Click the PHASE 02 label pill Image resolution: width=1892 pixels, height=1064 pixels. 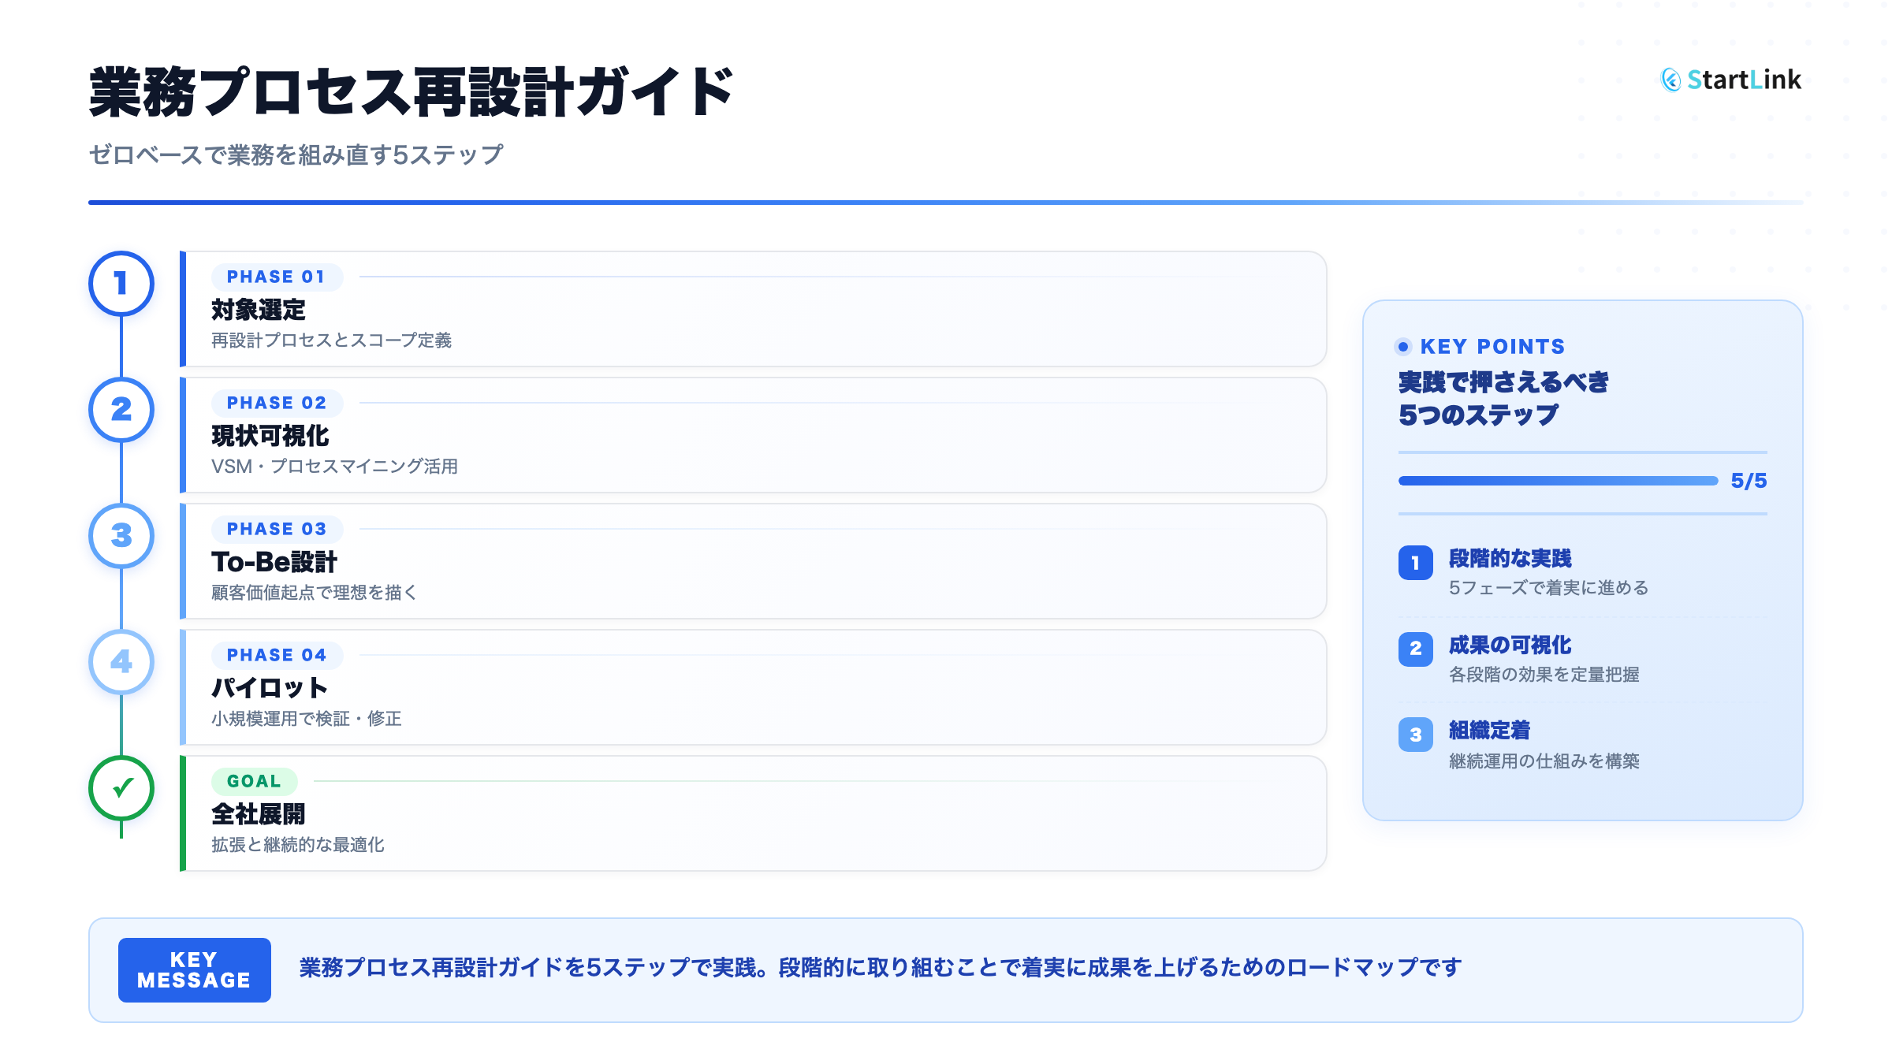click(x=276, y=403)
